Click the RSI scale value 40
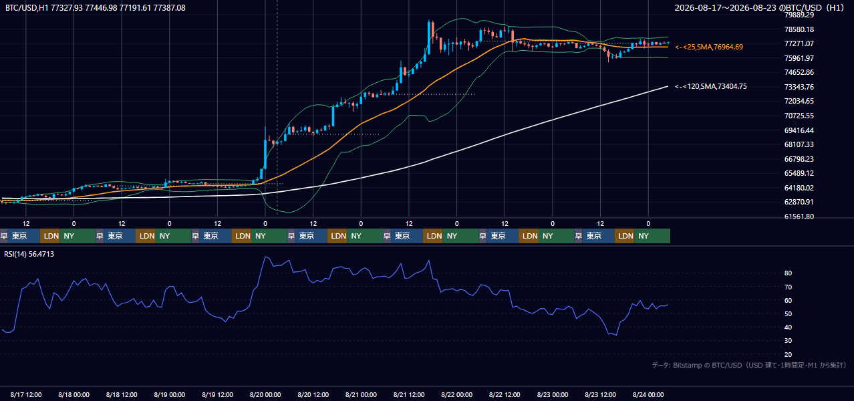 coord(788,327)
